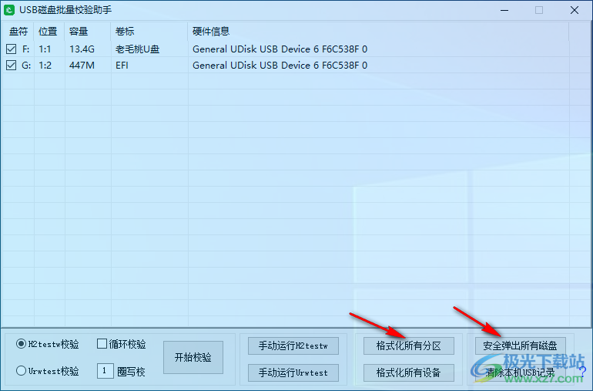
Task: Click 格式化所有分区 button
Action: pos(409,345)
